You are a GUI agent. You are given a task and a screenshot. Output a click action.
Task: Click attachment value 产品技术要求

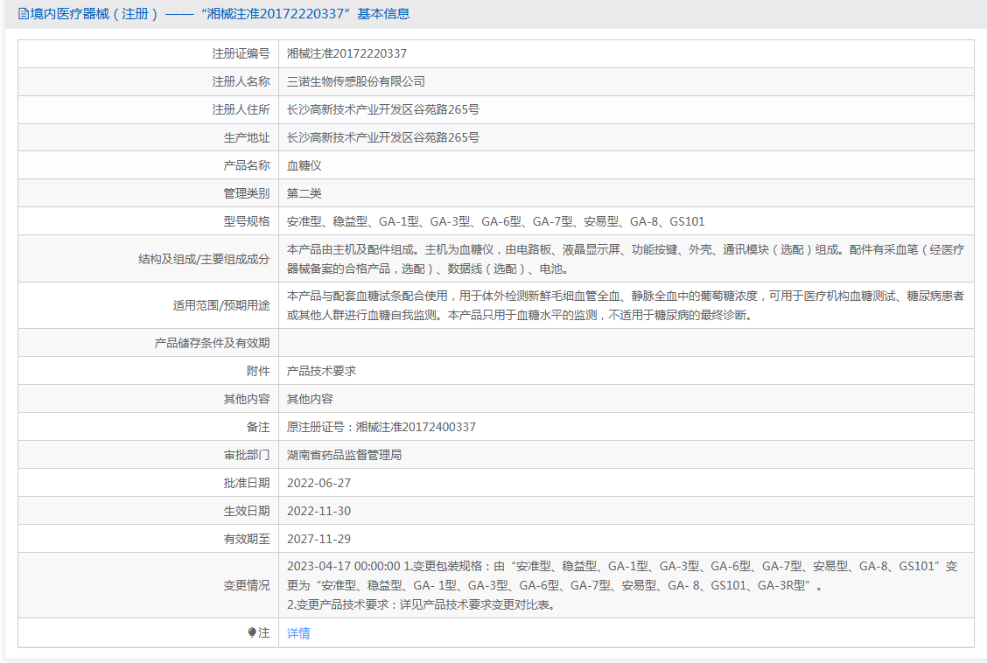(322, 371)
